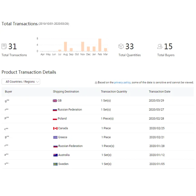Click the Canada flag icon

pyautogui.click(x=55, y=128)
